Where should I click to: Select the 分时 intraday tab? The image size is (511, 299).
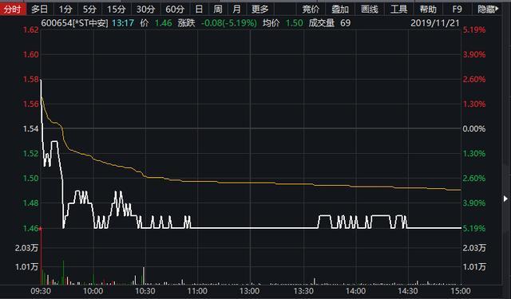(13, 9)
